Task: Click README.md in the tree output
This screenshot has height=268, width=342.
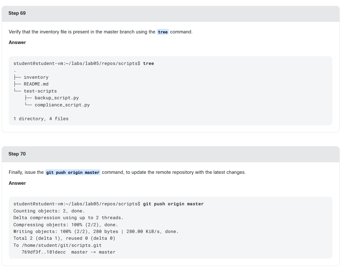Action: click(x=36, y=84)
